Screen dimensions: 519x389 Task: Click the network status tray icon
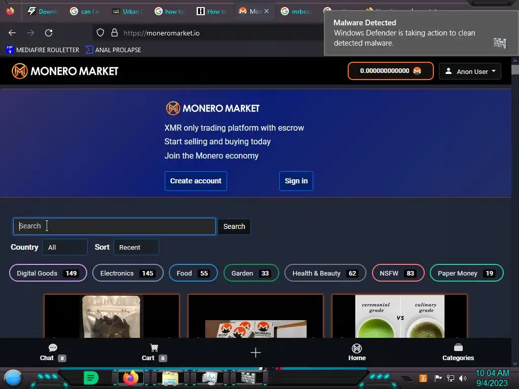pos(451,378)
